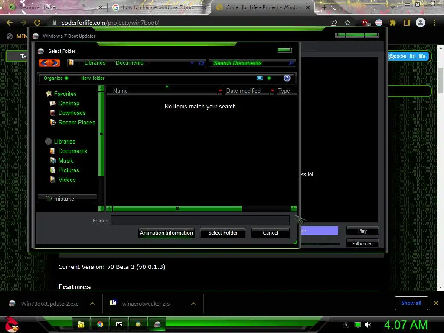Focus the Search Documents field
Image resolution: width=444 pixels, height=333 pixels.
[249, 63]
